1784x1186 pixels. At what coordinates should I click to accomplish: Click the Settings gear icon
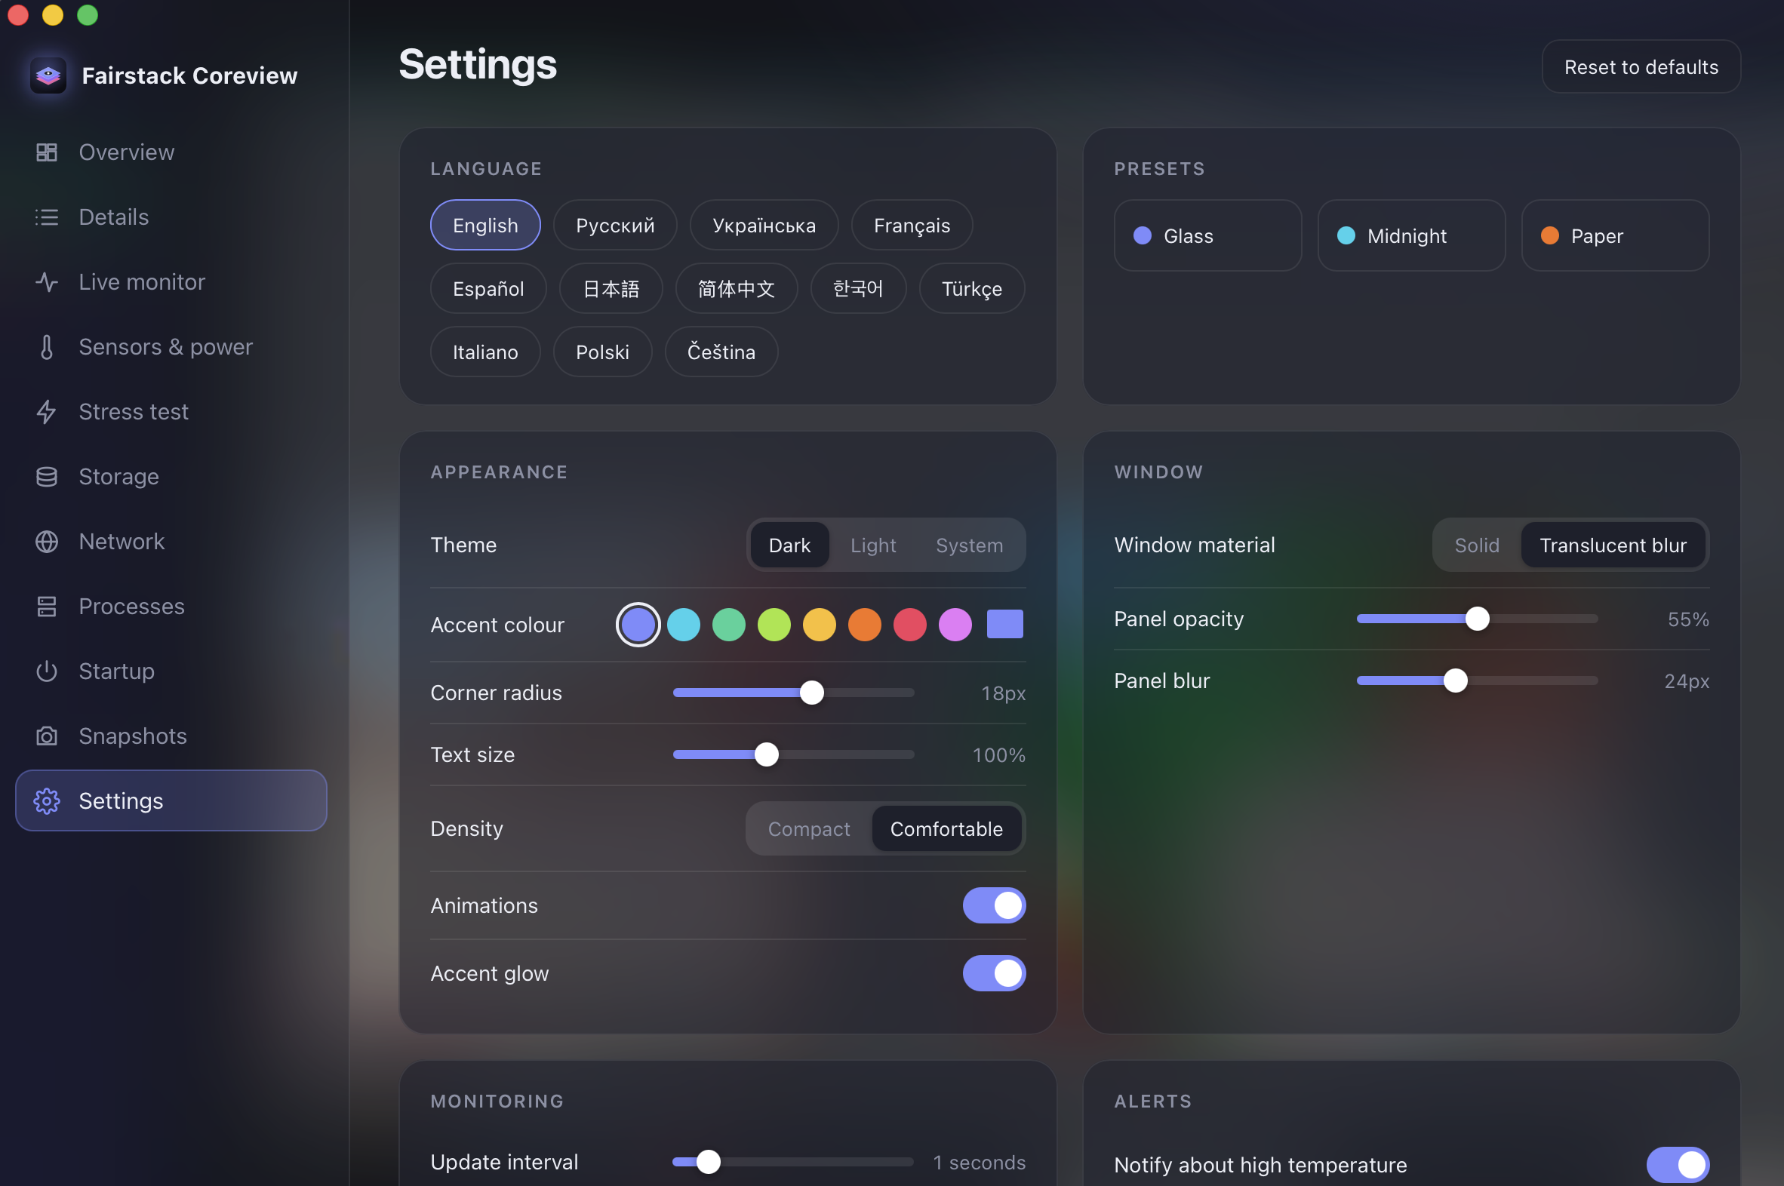pos(47,801)
